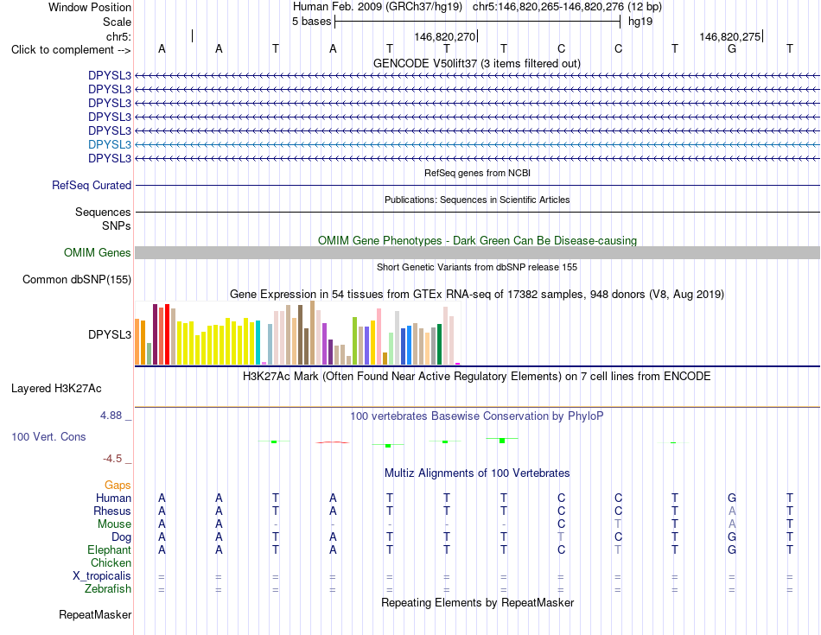This screenshot has width=821, height=635.
Task: Select the Mouse alignment row label
Action: (x=114, y=524)
